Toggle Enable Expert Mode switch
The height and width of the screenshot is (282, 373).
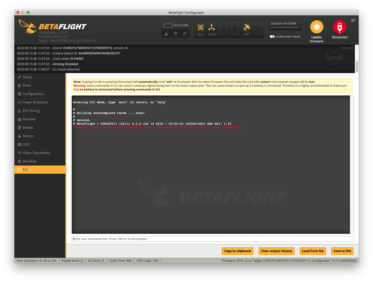click(x=272, y=37)
